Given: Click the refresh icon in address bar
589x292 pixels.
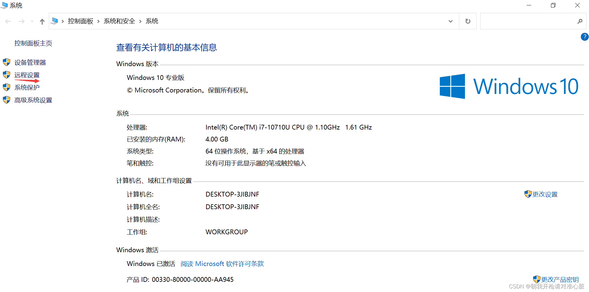Looking at the screenshot, I should click(x=468, y=21).
